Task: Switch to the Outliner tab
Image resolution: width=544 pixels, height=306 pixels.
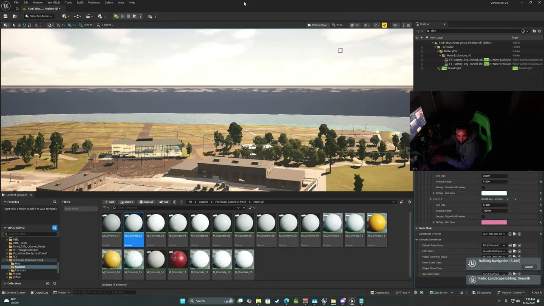Action: (x=425, y=24)
